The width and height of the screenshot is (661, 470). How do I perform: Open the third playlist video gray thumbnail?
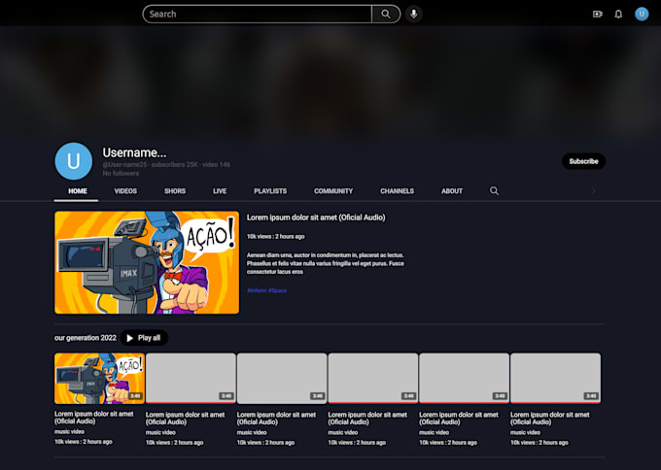282,378
